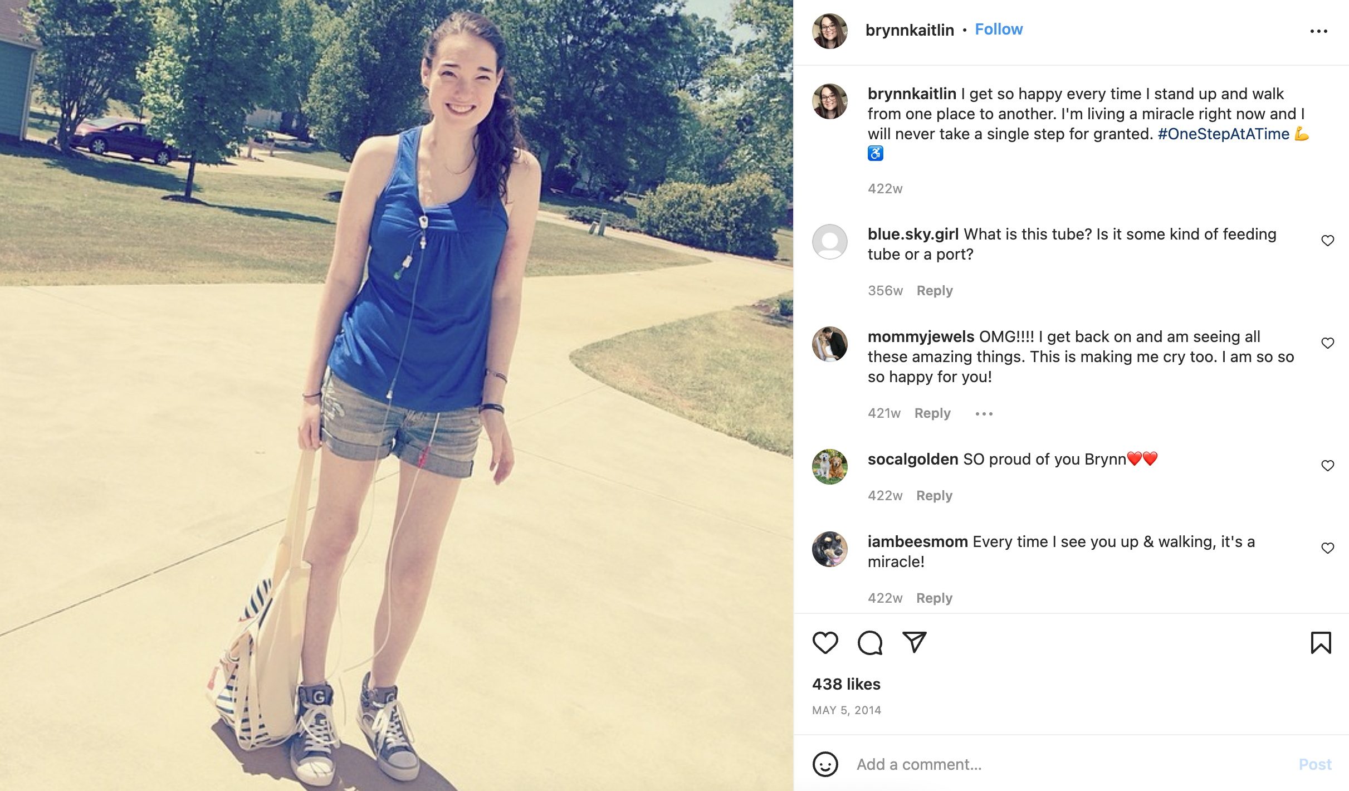Share the post via paper plane icon

pos(914,642)
